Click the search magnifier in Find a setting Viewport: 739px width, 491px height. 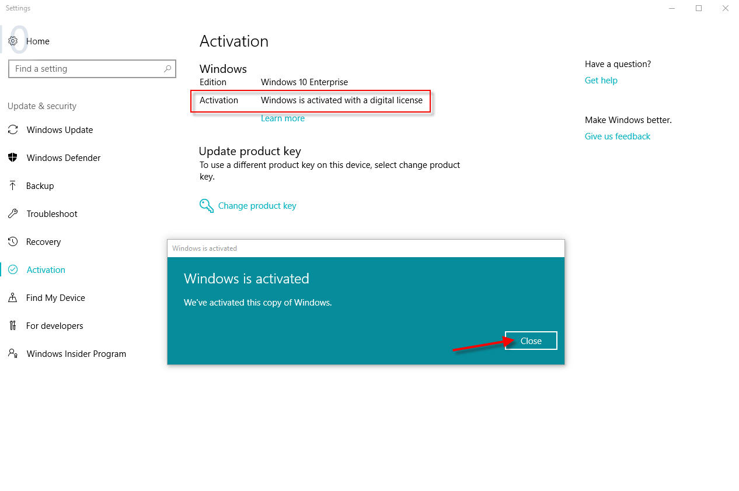[x=168, y=69]
